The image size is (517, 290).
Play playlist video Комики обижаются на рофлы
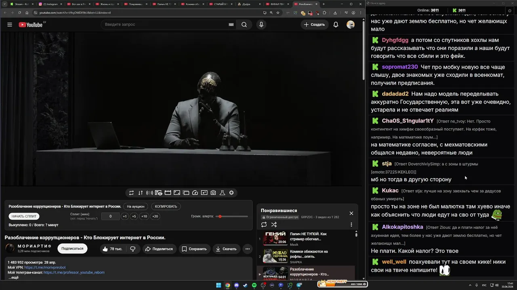275,256
